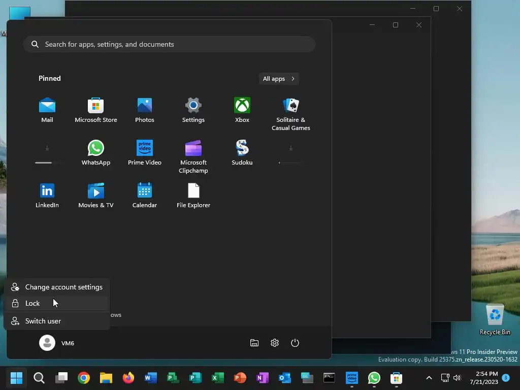Expand the All apps list
The width and height of the screenshot is (520, 390).
click(279, 79)
